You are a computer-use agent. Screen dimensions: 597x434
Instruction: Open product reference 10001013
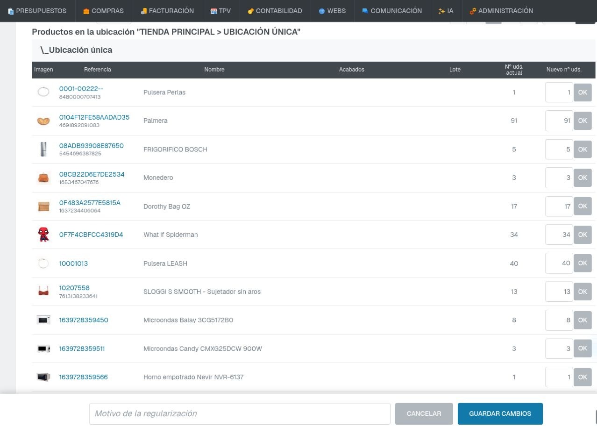[73, 263]
